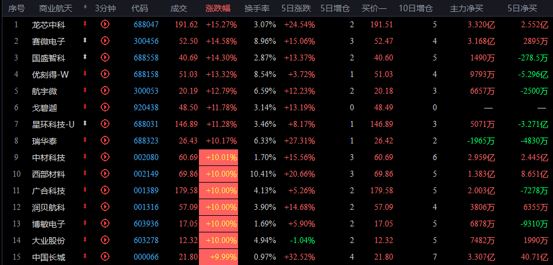This screenshot has width=553, height=265.
Task: Open 3-minute play icon for 润贝航科
Action: [105, 207]
